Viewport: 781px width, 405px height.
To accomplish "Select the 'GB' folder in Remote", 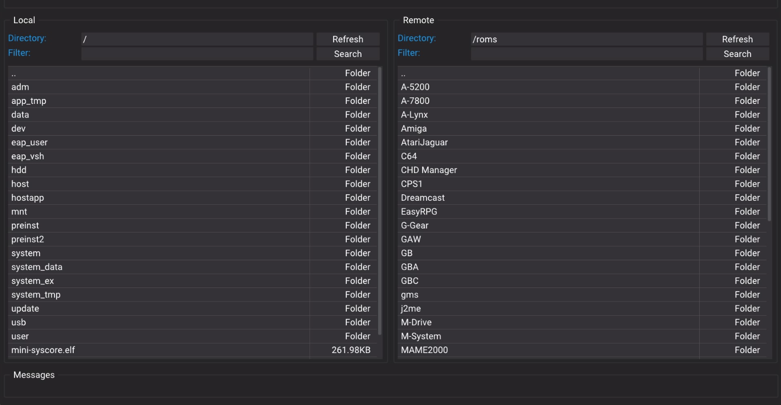I will pyautogui.click(x=583, y=253).
